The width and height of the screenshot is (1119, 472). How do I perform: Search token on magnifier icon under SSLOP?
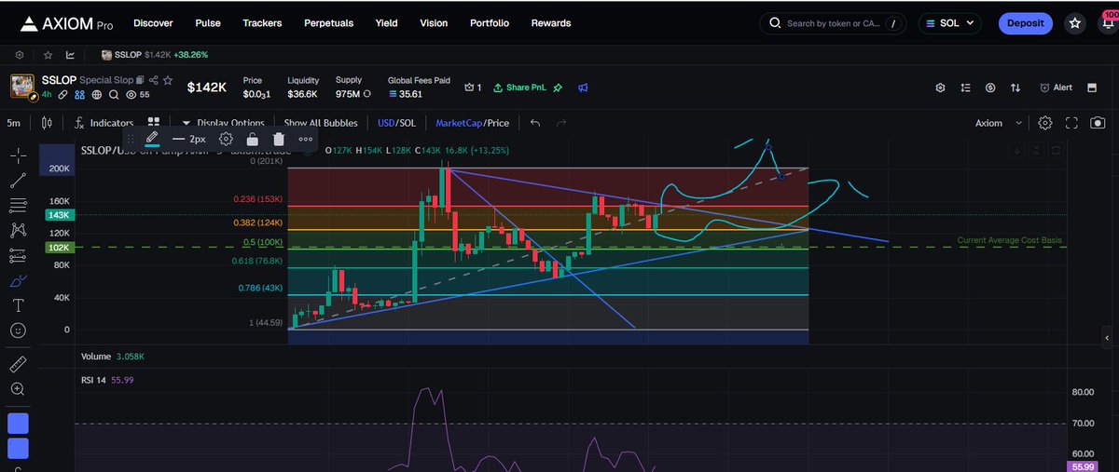pos(113,95)
